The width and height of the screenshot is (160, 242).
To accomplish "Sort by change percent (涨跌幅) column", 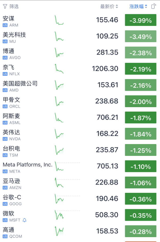I will 138,6.
